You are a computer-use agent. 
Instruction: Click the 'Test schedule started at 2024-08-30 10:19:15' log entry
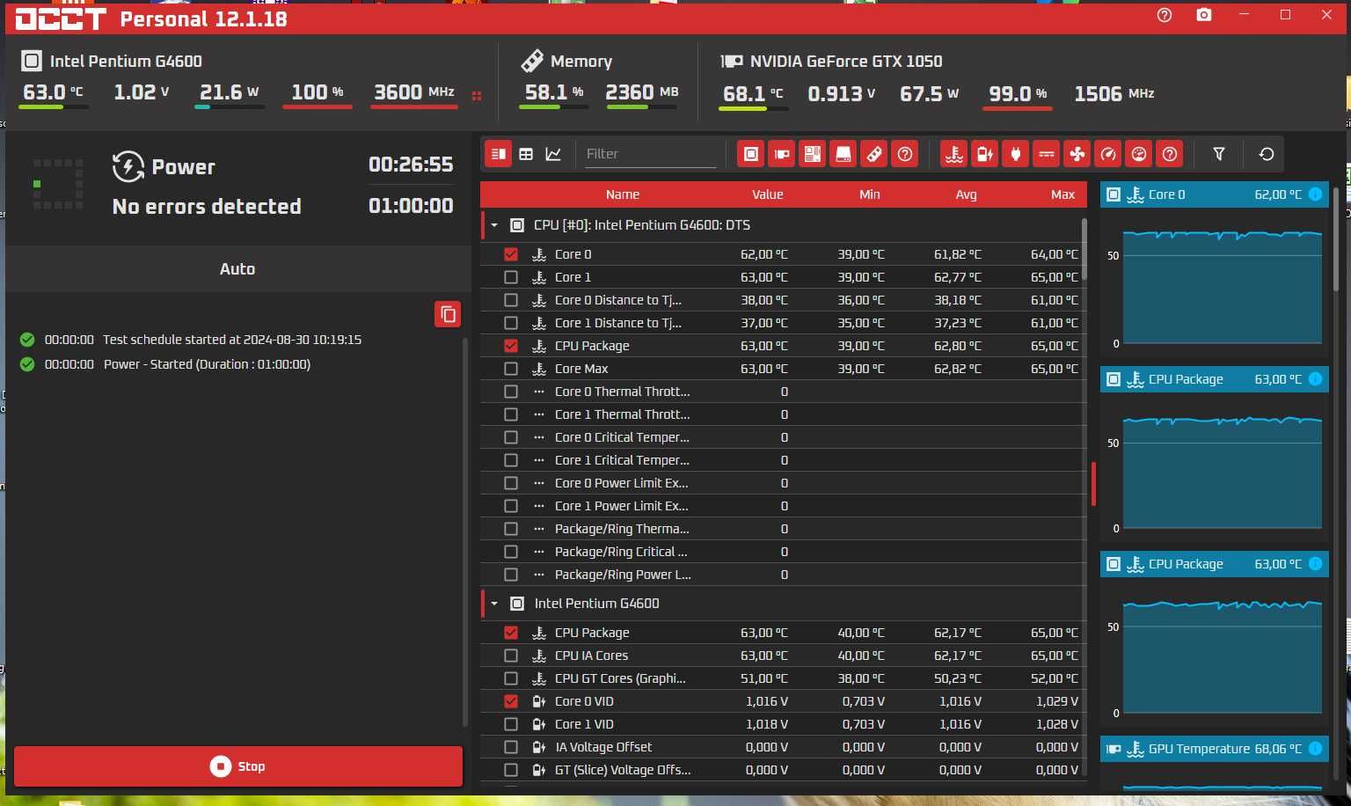232,340
